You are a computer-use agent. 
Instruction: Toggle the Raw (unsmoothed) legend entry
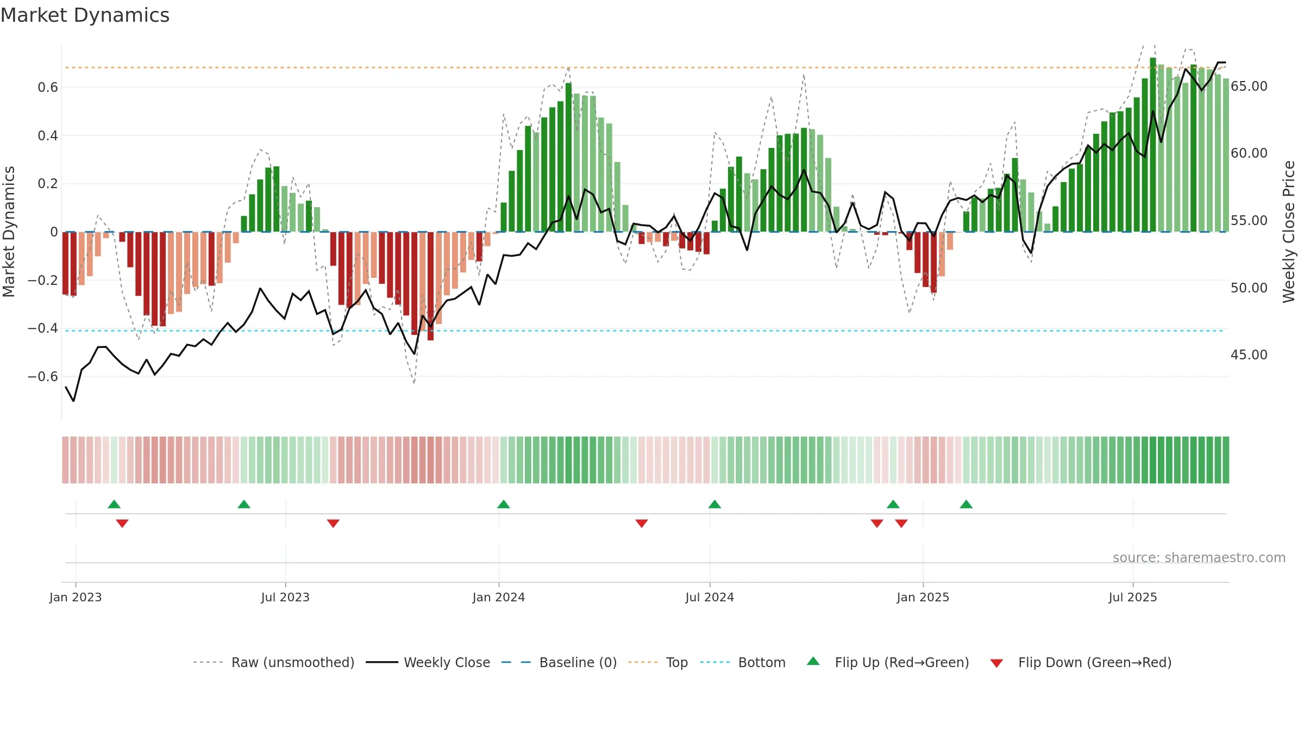[273, 662]
